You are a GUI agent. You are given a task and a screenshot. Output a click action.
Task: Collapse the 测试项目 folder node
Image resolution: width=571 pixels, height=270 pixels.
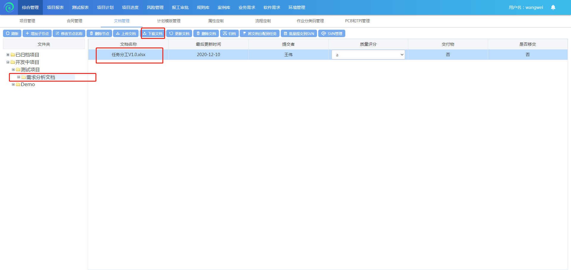(x=13, y=70)
